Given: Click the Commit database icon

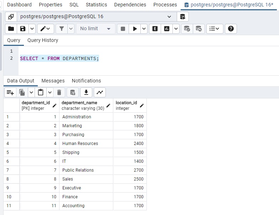Looking at the screenshot, I should 187,29.
